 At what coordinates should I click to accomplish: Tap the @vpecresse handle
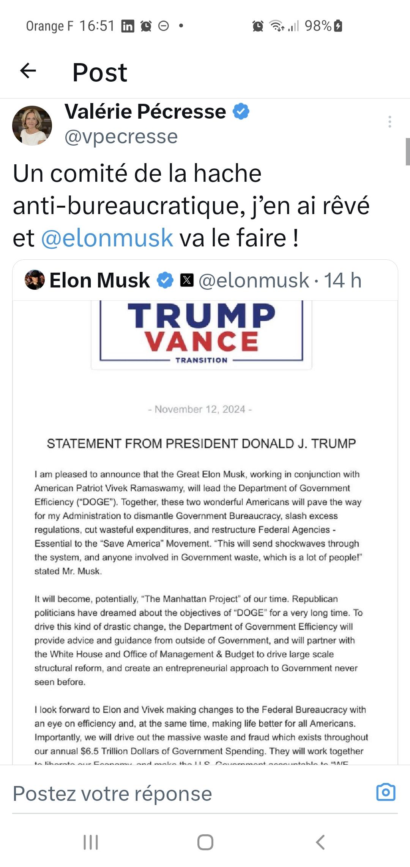pyautogui.click(x=121, y=137)
